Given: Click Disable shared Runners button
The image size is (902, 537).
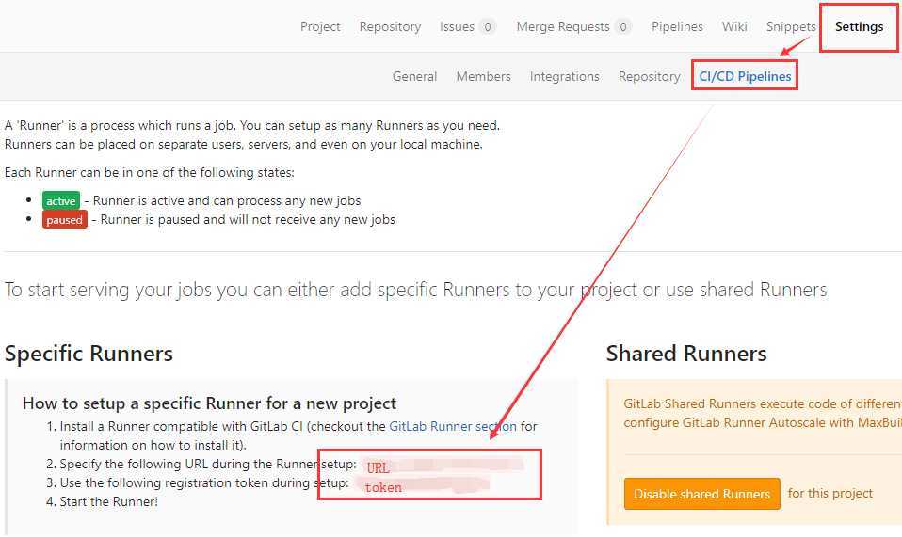Looking at the screenshot, I should [701, 494].
